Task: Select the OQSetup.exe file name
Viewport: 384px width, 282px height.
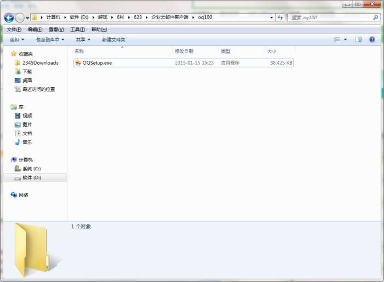Action: 97,63
